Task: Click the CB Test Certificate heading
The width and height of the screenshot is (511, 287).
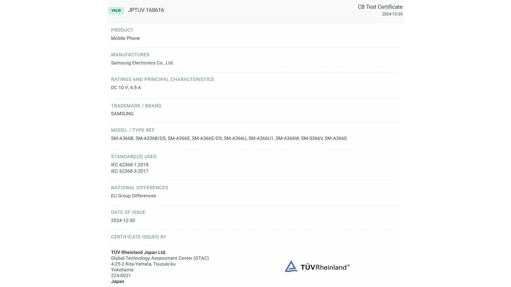Action: pos(380,7)
